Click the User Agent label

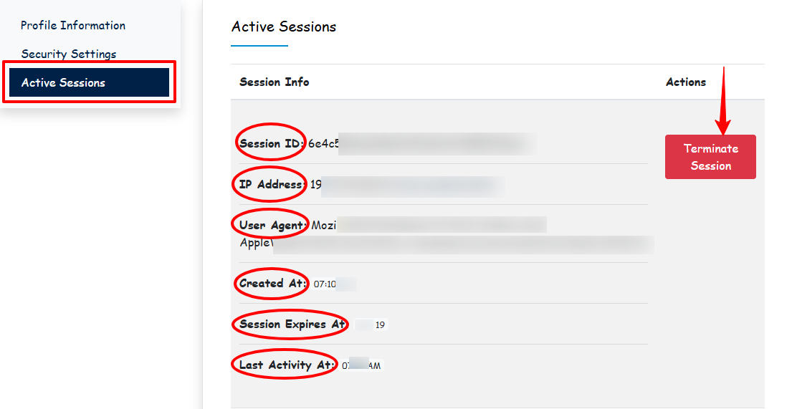(272, 226)
